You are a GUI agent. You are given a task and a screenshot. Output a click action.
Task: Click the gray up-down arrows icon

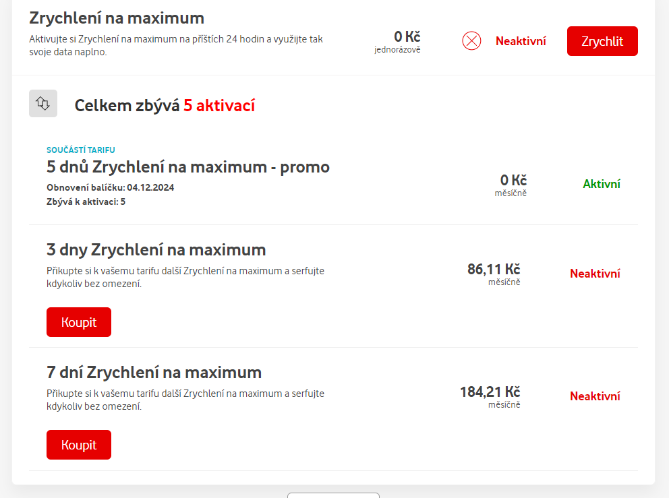tap(43, 104)
